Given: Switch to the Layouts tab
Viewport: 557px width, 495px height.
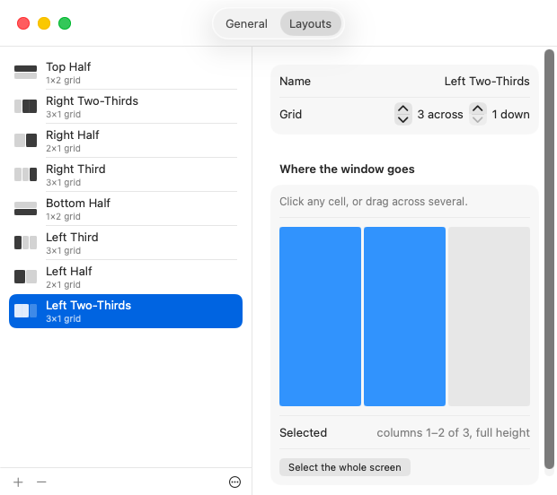Looking at the screenshot, I should pos(310,23).
